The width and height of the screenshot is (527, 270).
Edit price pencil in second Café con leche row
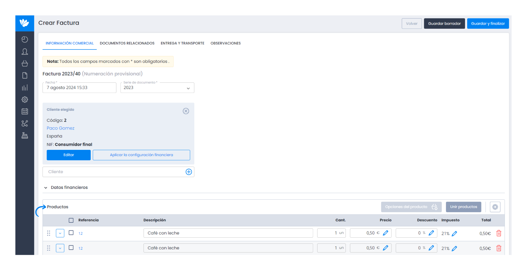tap(386, 248)
